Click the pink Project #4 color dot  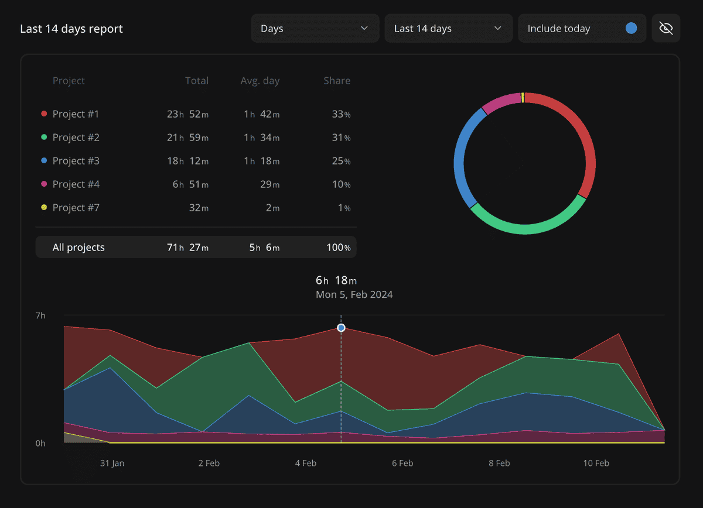(x=43, y=184)
